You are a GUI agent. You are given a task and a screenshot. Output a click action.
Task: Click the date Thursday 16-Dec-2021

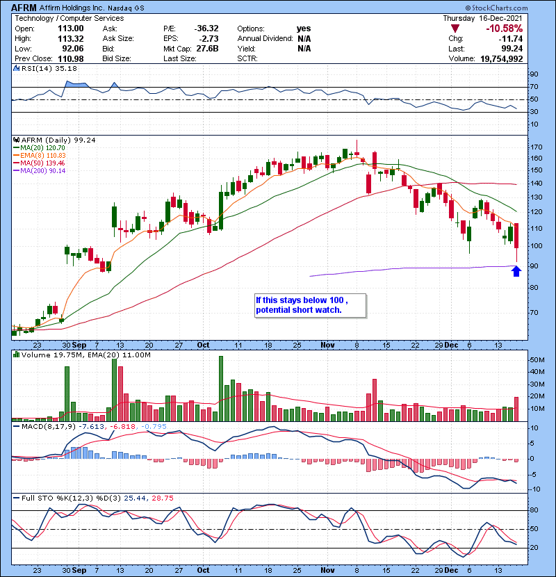coord(482,18)
